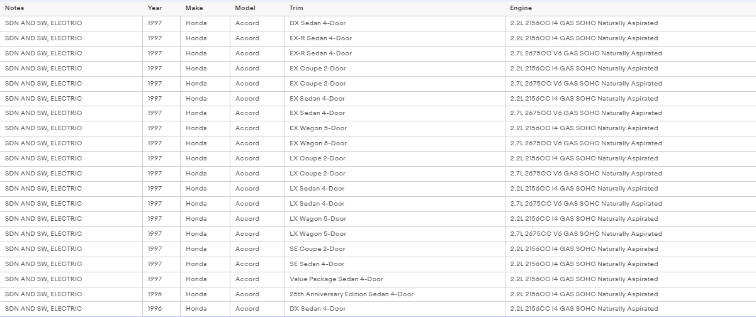Viewport: 756px width, 317px height.
Task: Select "EX Sedan 4-Door" trim with 2.2L engine
Action: (394, 99)
